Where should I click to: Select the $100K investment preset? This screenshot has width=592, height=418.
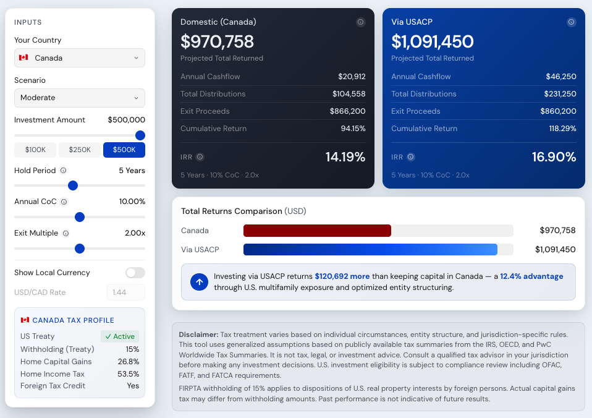[x=35, y=150]
